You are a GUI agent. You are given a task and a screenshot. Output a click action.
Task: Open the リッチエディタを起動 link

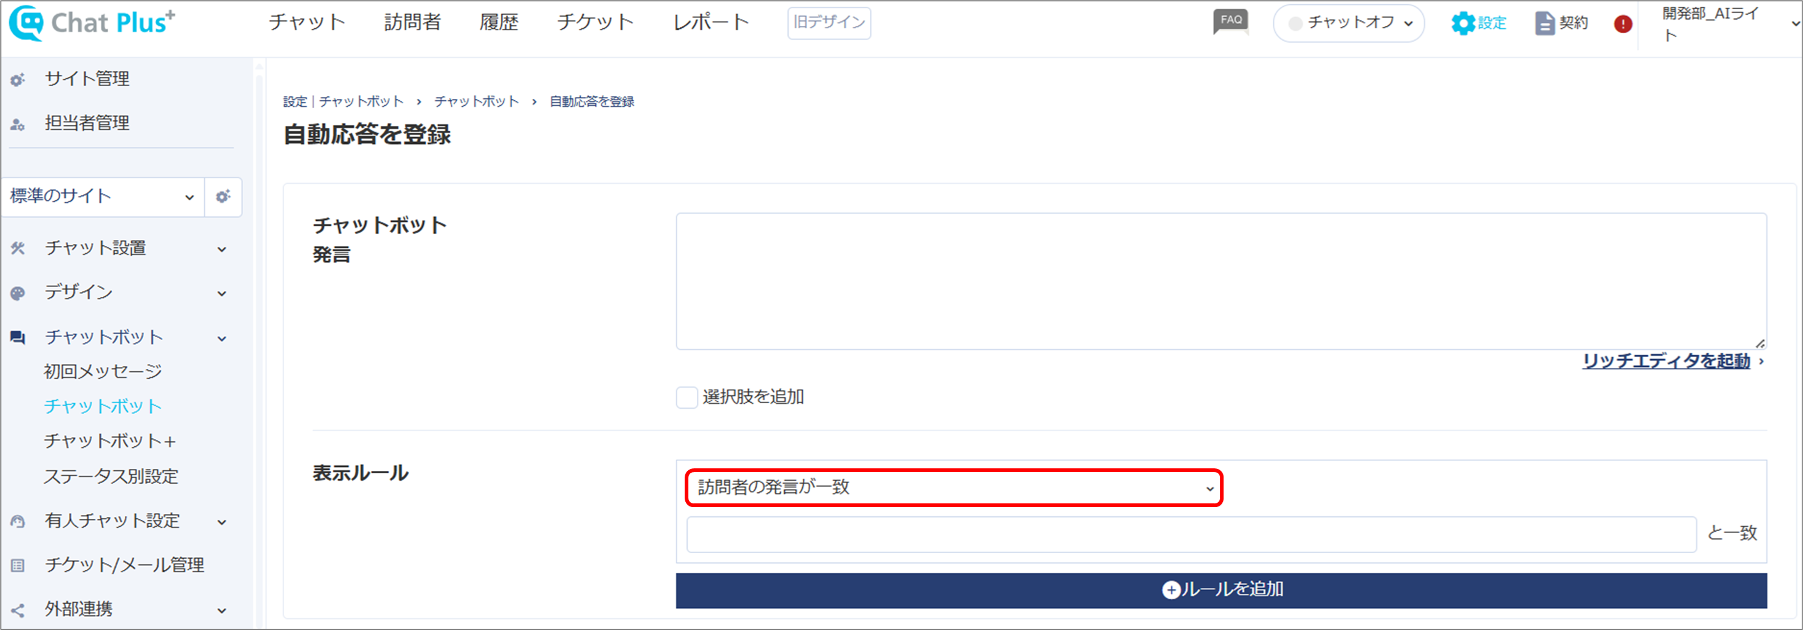pyautogui.click(x=1666, y=361)
